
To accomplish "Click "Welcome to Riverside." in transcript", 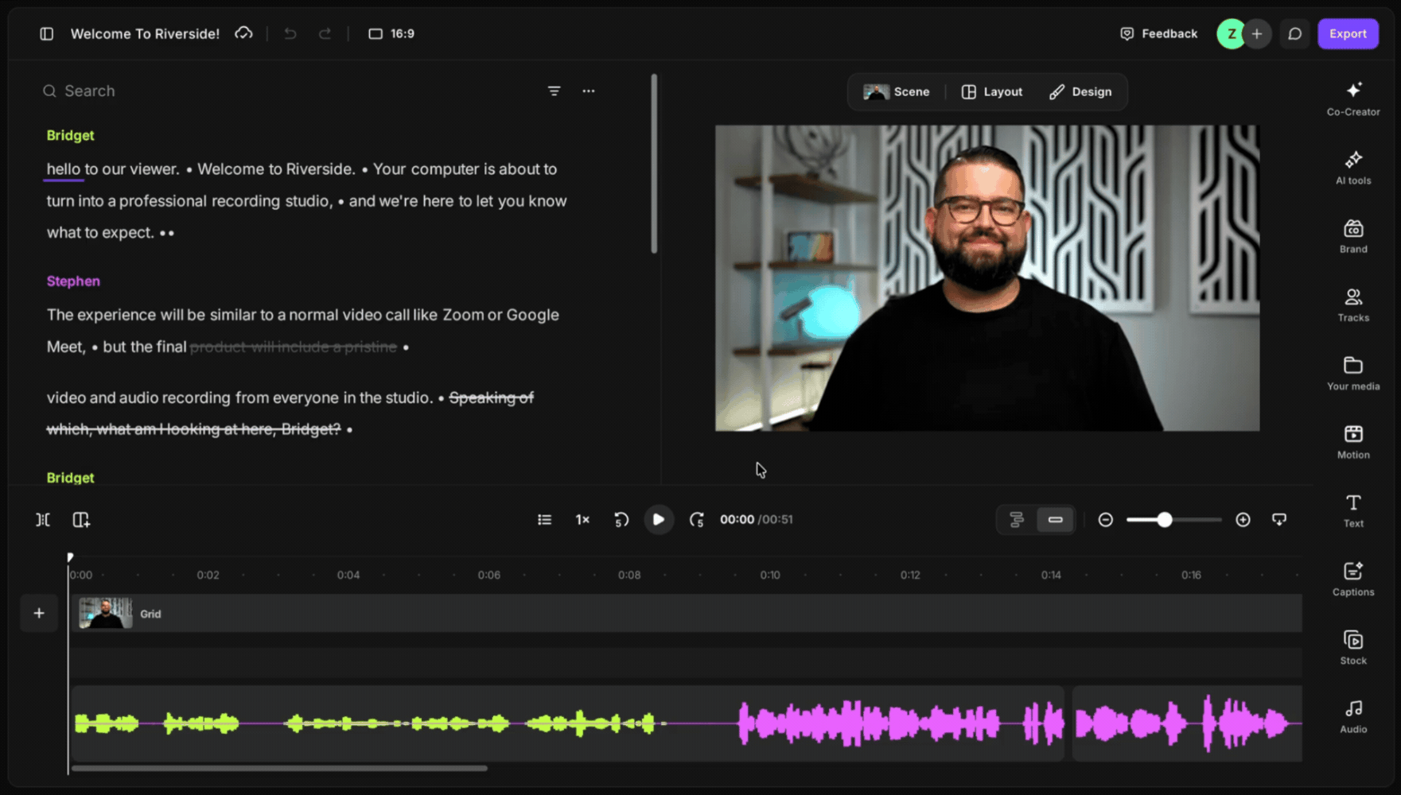I will click(276, 169).
